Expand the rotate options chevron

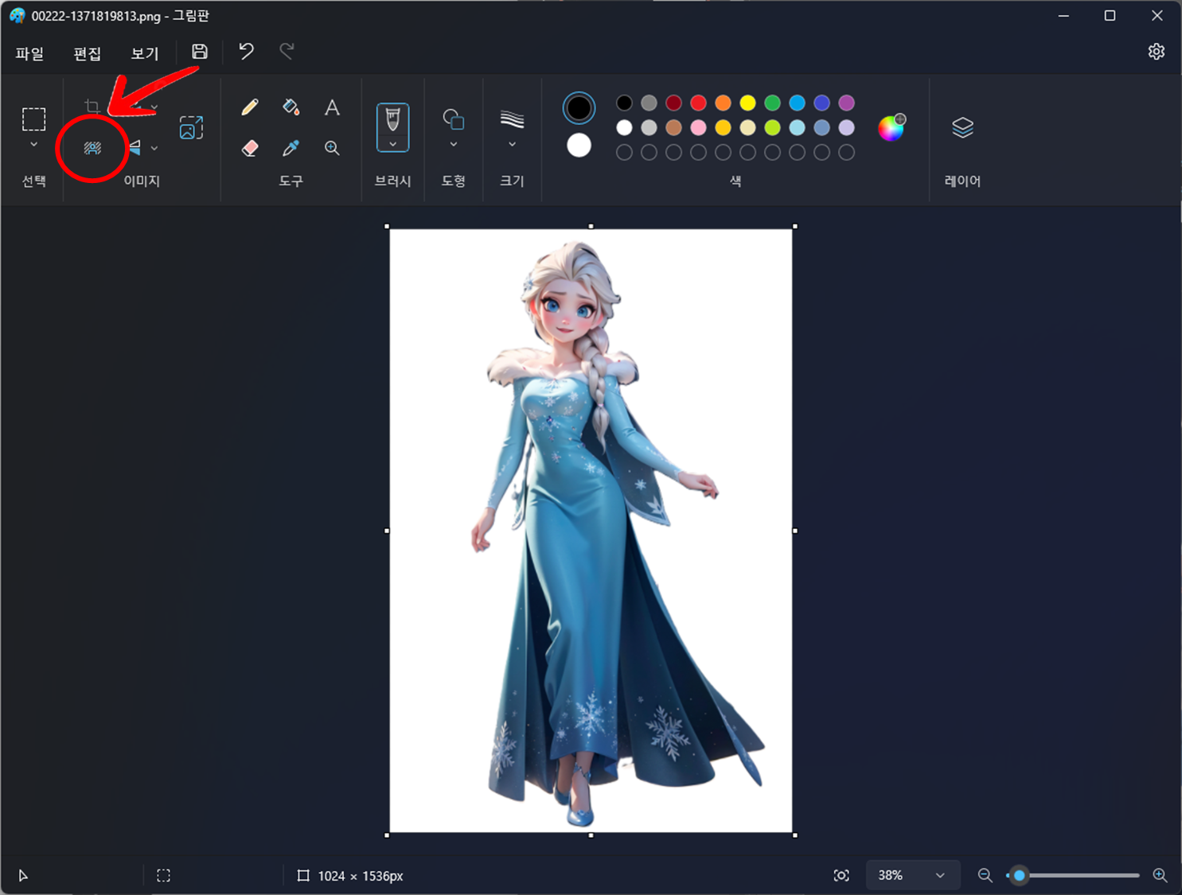tap(154, 107)
